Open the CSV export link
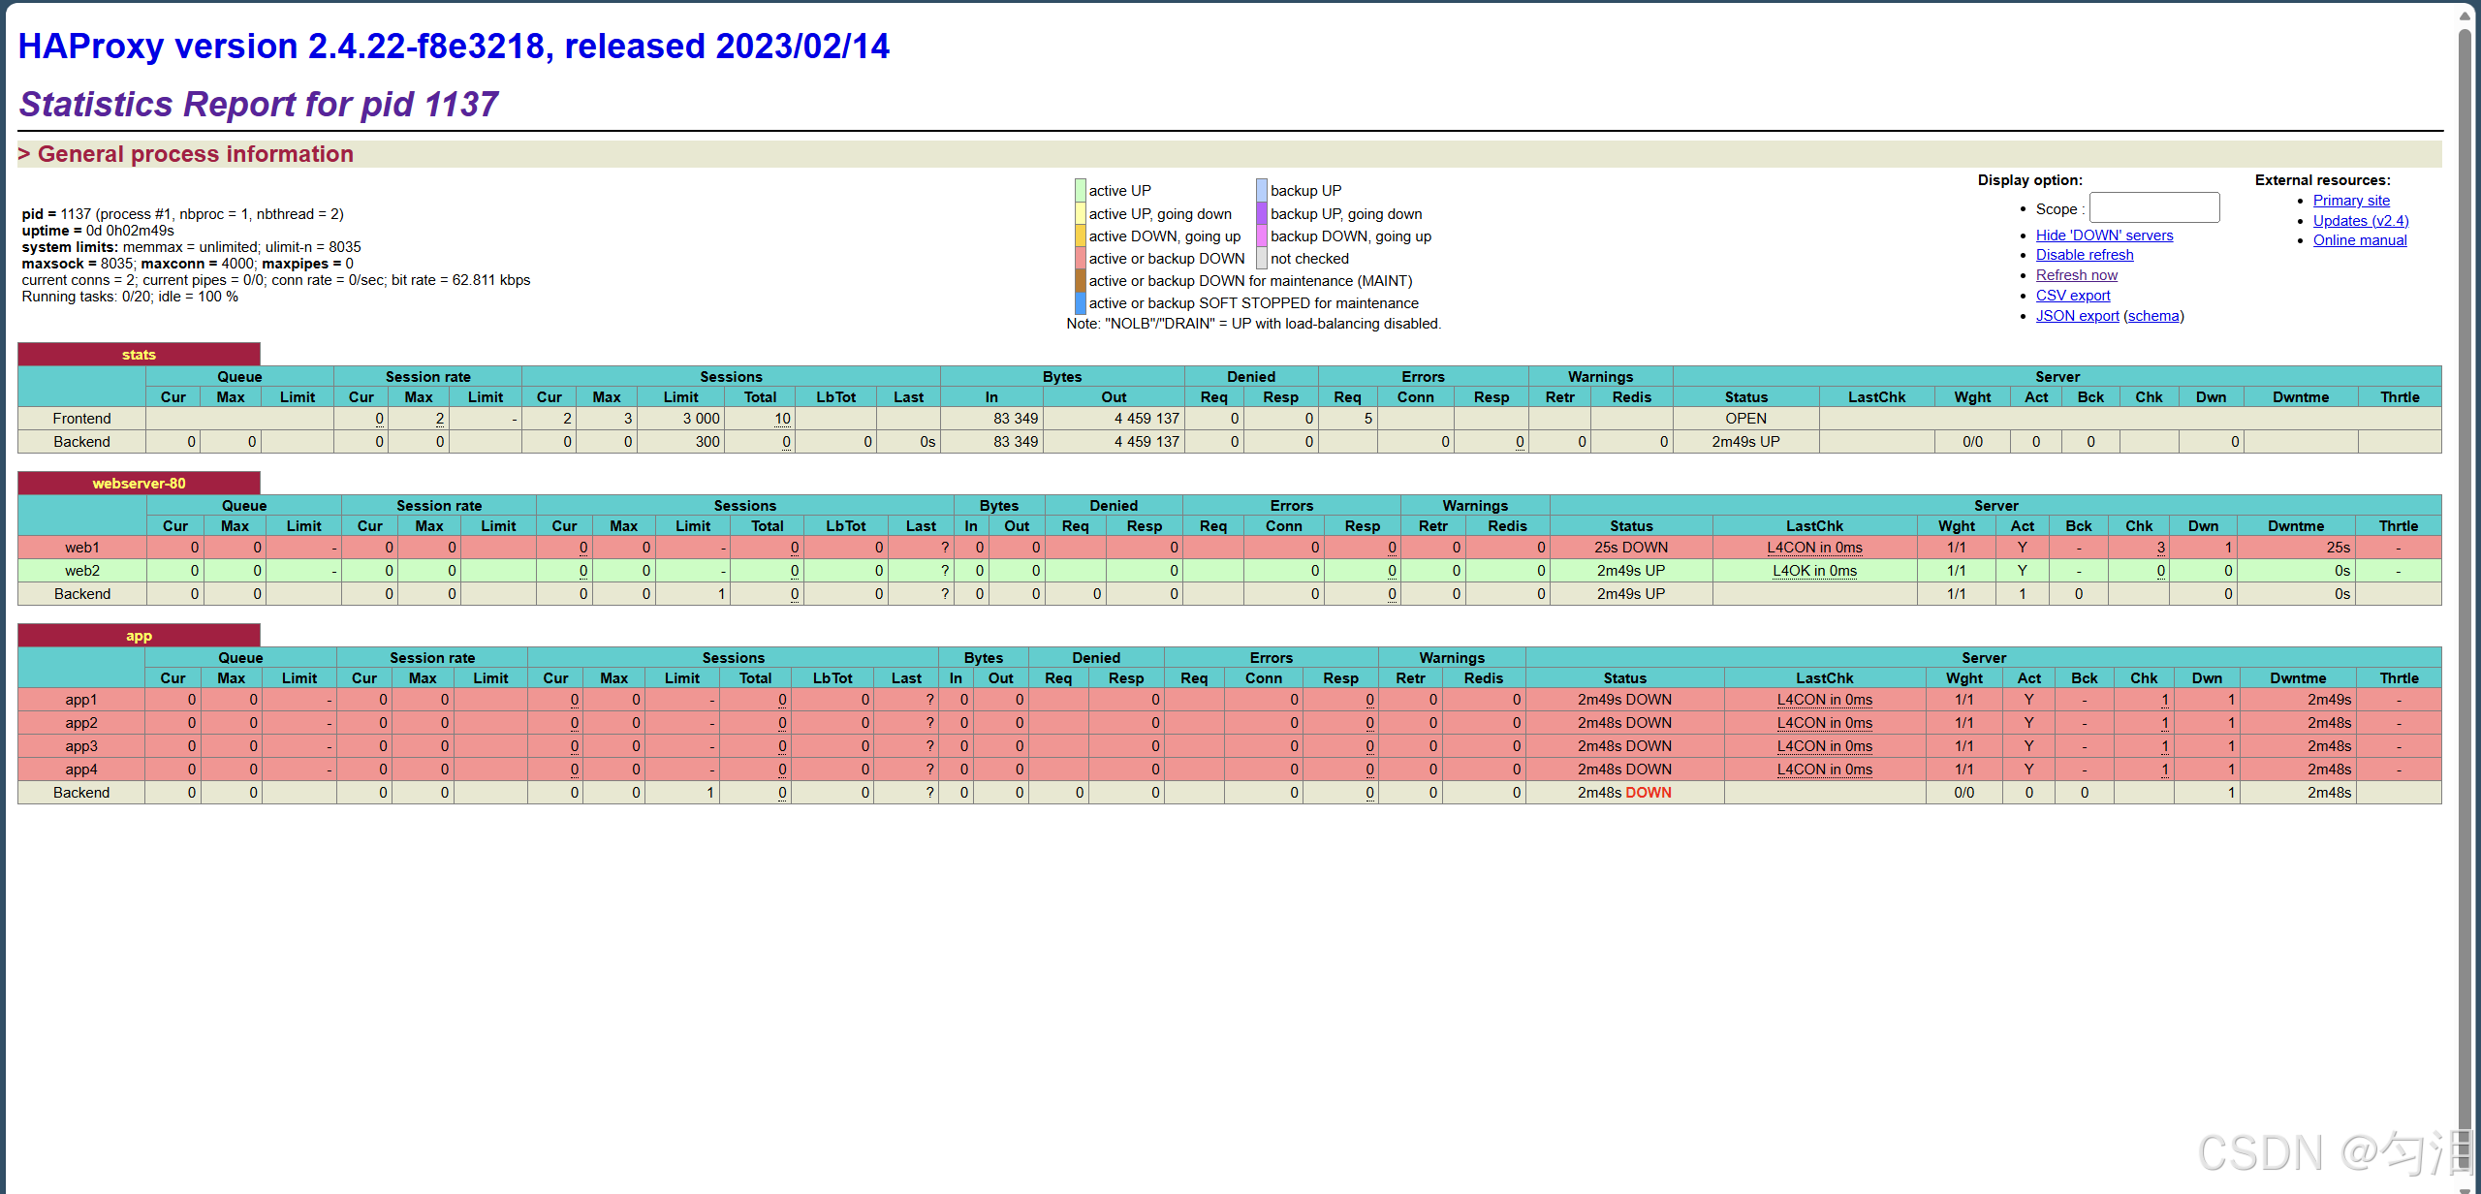Viewport: 2481px width, 1194px height. (2072, 296)
